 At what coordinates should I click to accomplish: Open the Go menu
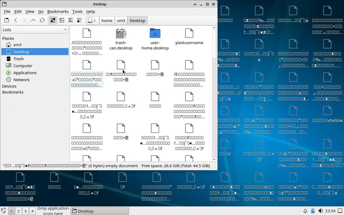point(41,12)
